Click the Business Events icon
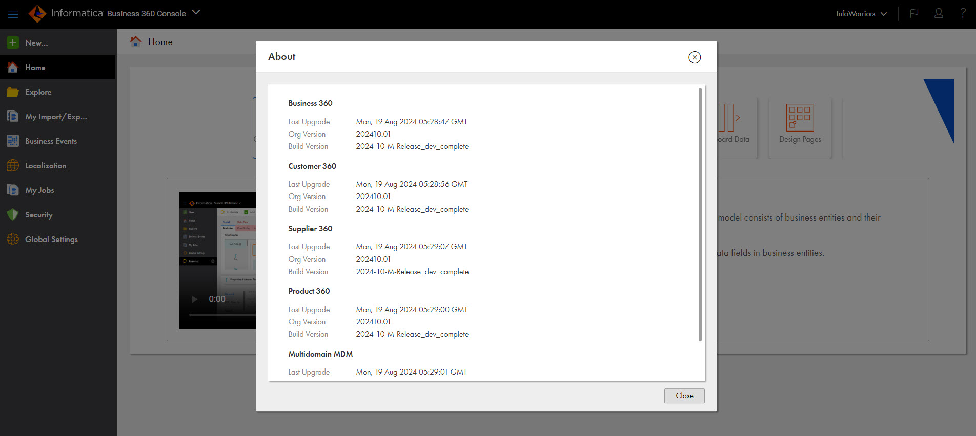 [x=13, y=141]
